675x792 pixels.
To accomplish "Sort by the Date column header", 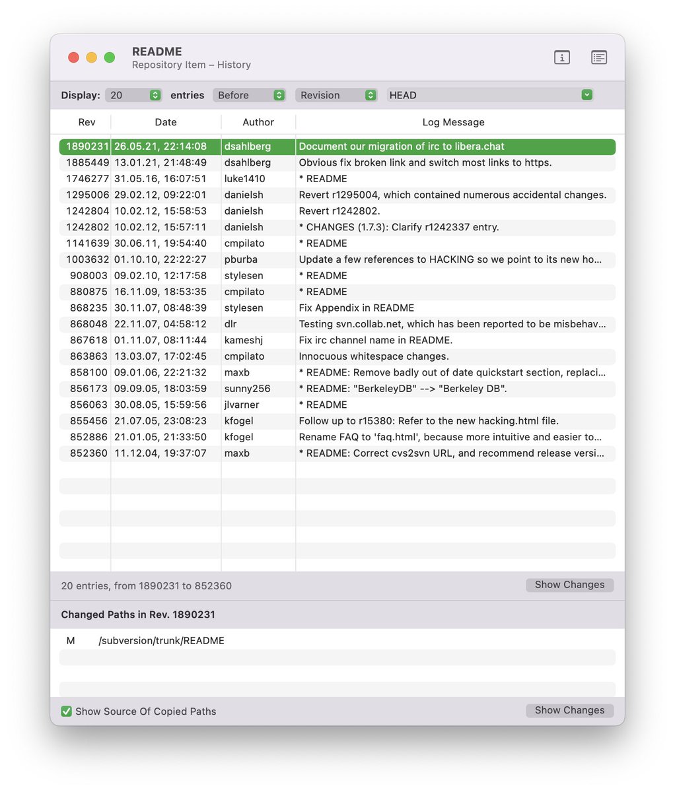I will [166, 122].
